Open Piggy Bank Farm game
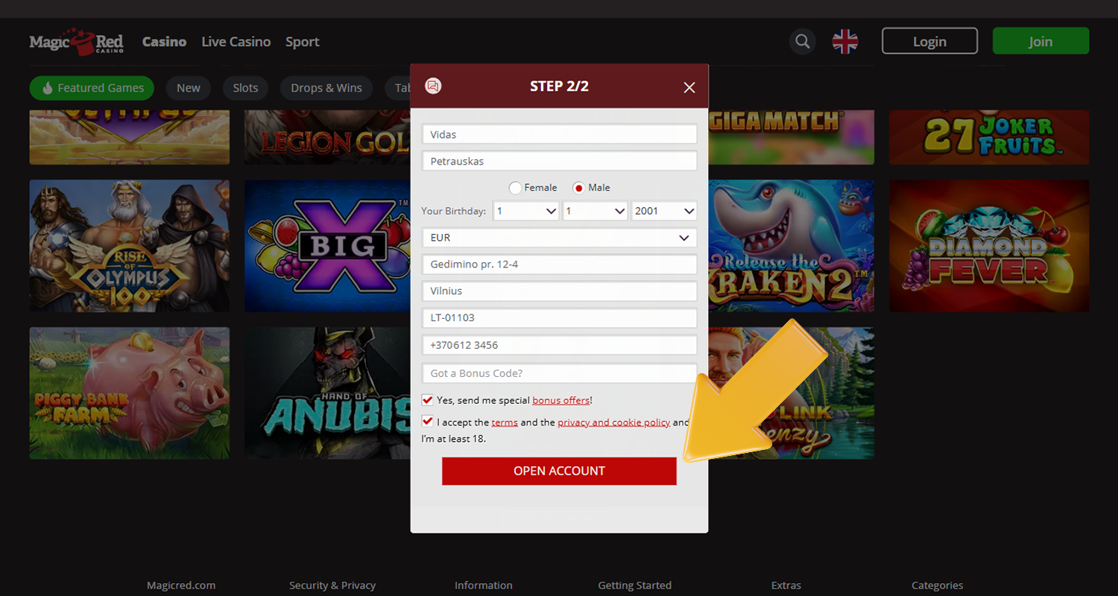 130,393
